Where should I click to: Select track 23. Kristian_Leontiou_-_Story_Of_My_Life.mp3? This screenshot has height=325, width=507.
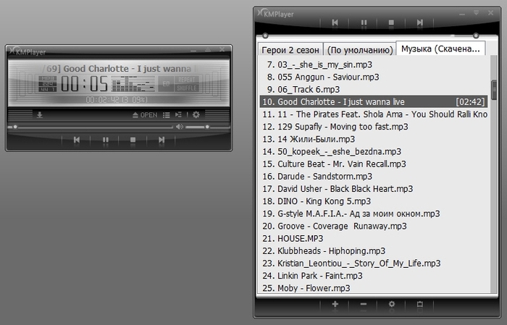pyautogui.click(x=374, y=263)
